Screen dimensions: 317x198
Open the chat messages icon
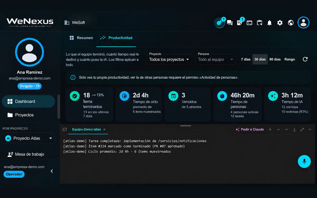(230, 23)
